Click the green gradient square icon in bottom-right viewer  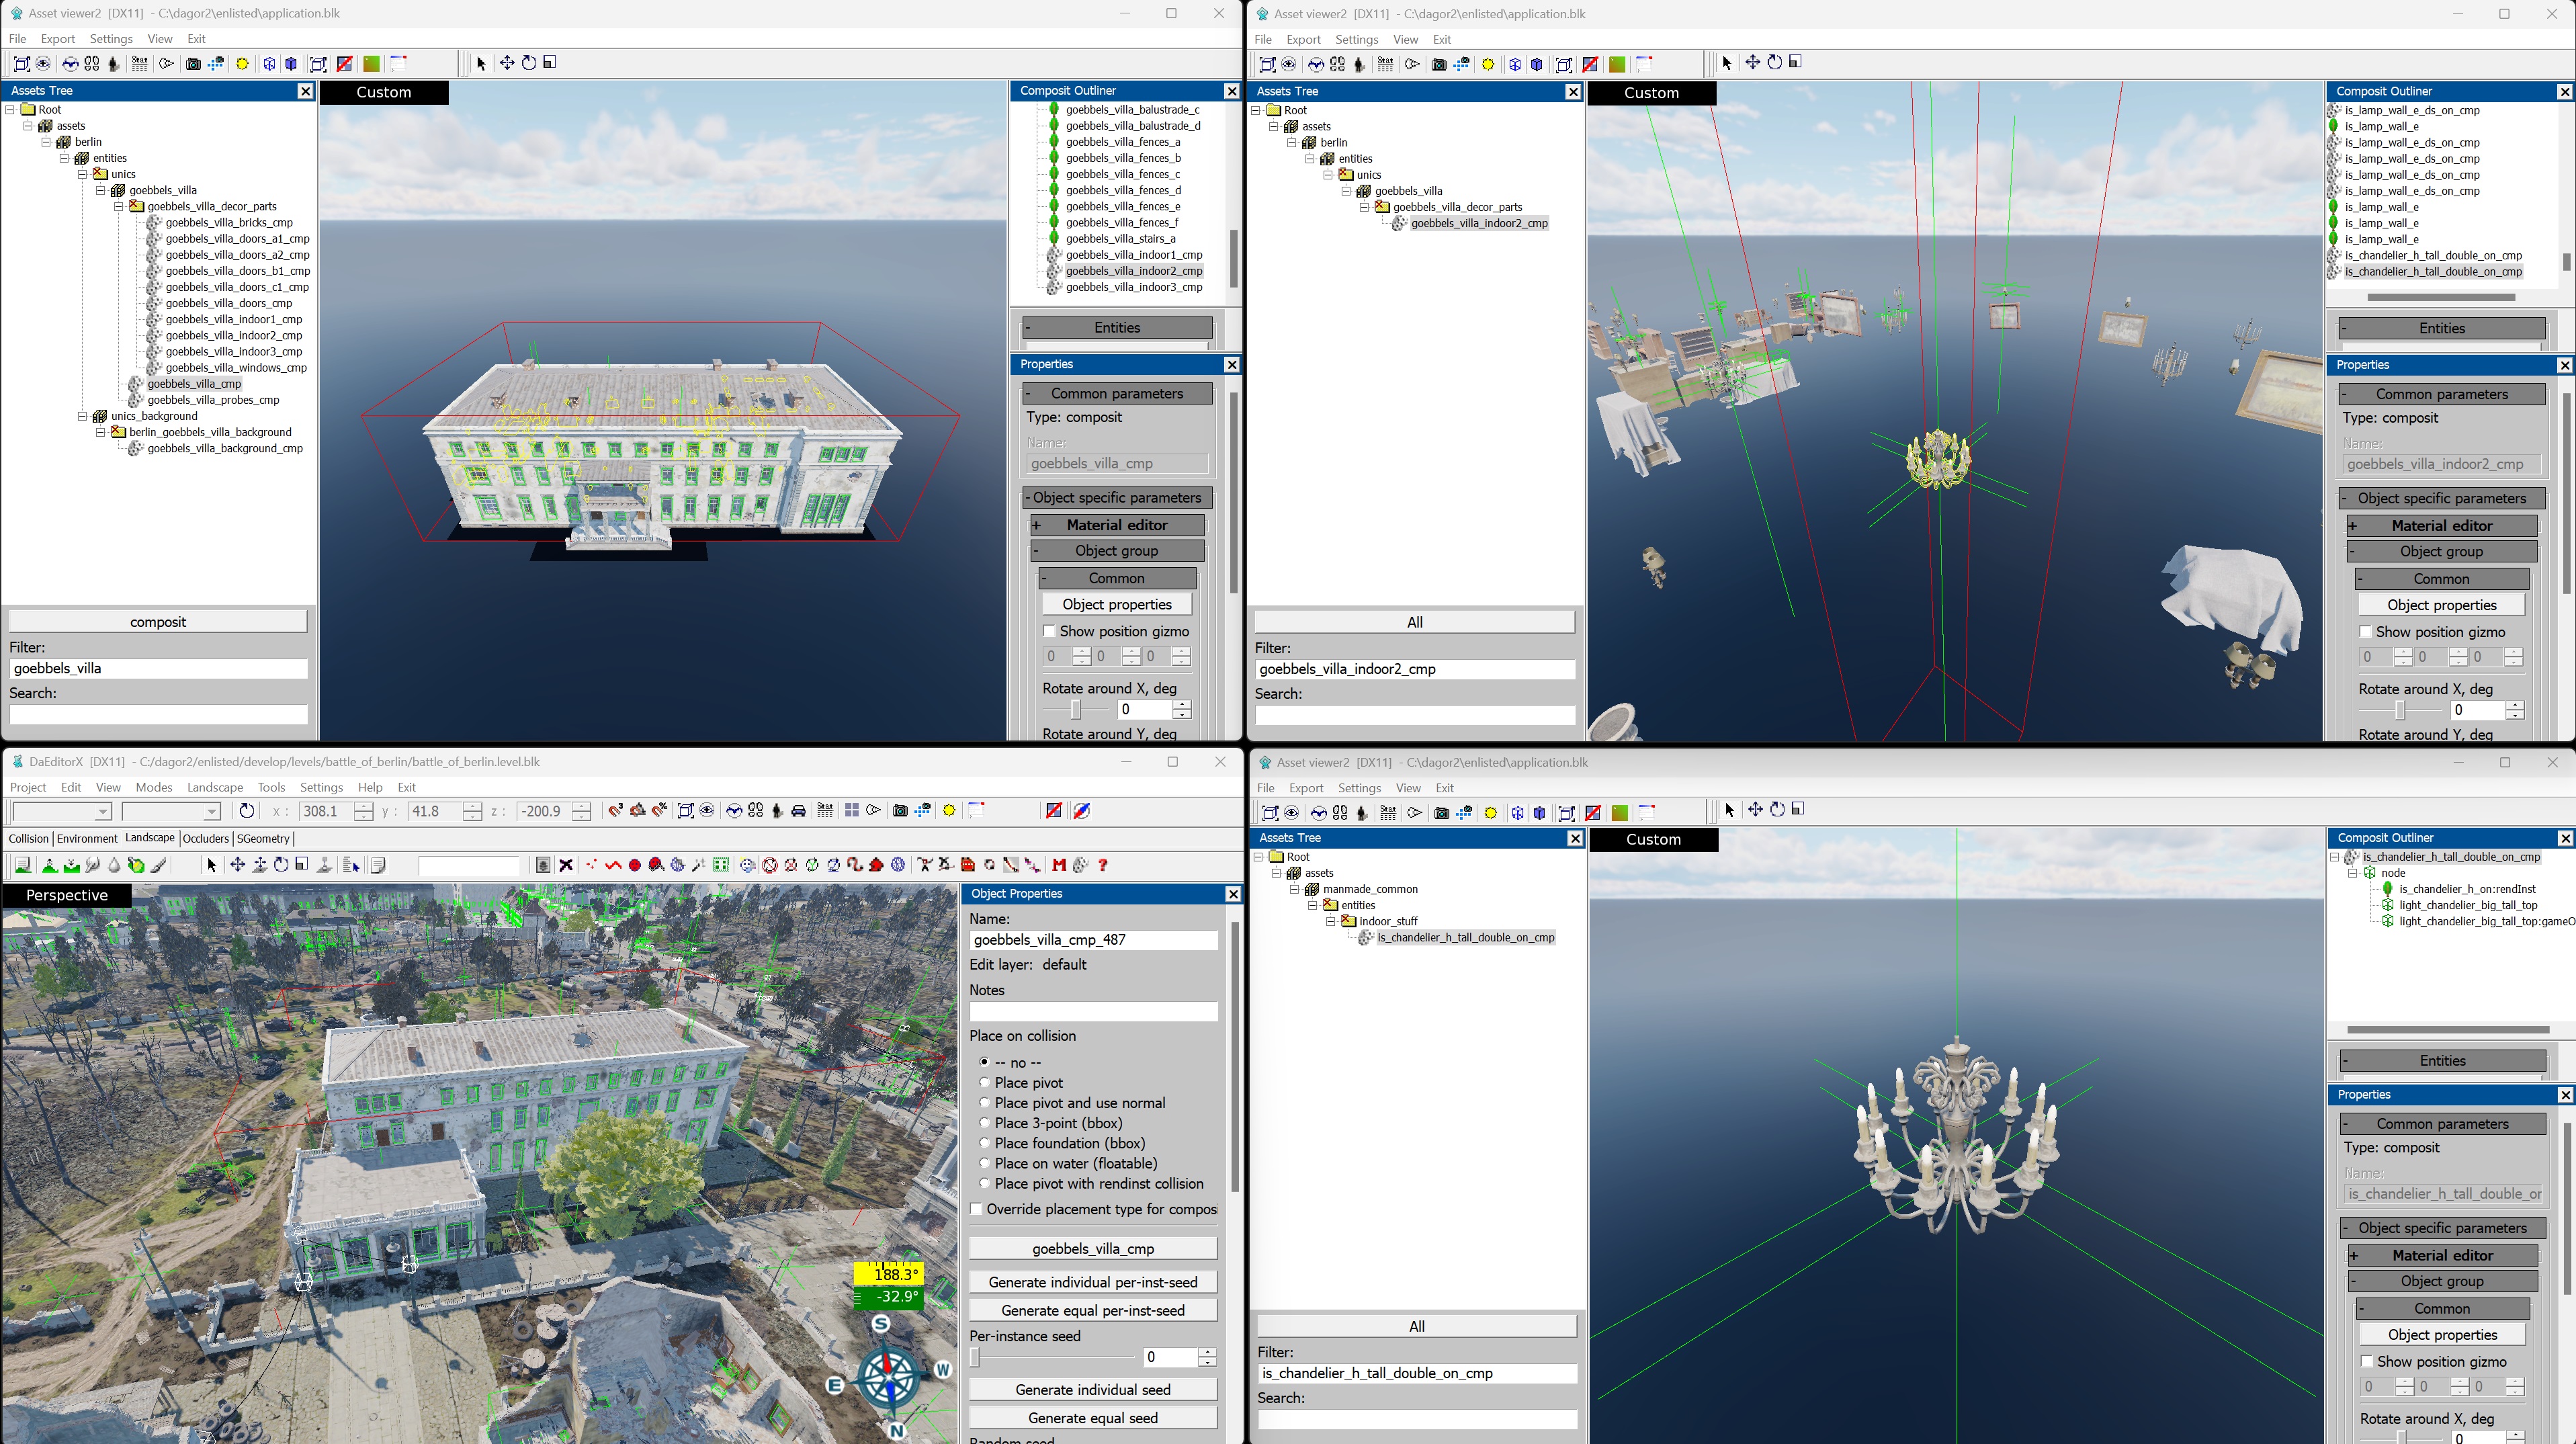click(x=1619, y=812)
